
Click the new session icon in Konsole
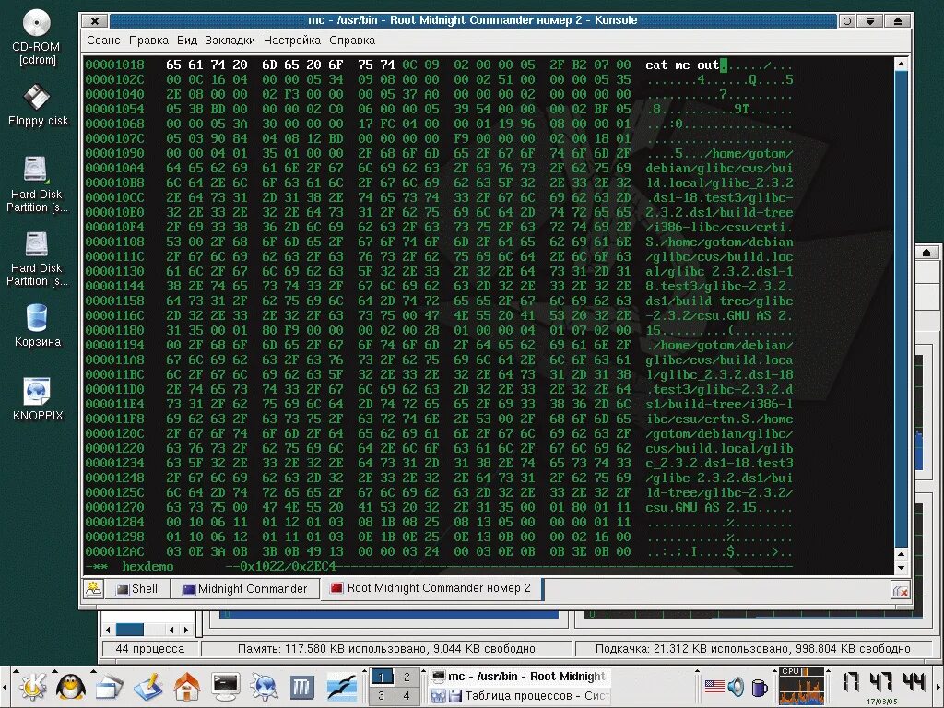tap(93, 589)
